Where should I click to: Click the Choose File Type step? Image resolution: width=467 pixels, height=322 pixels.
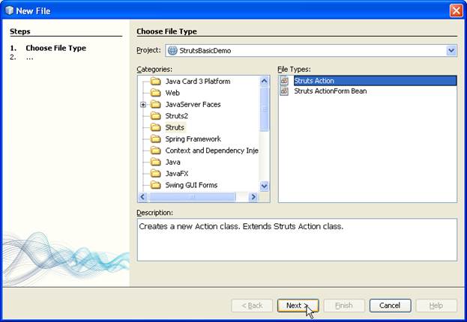click(55, 48)
